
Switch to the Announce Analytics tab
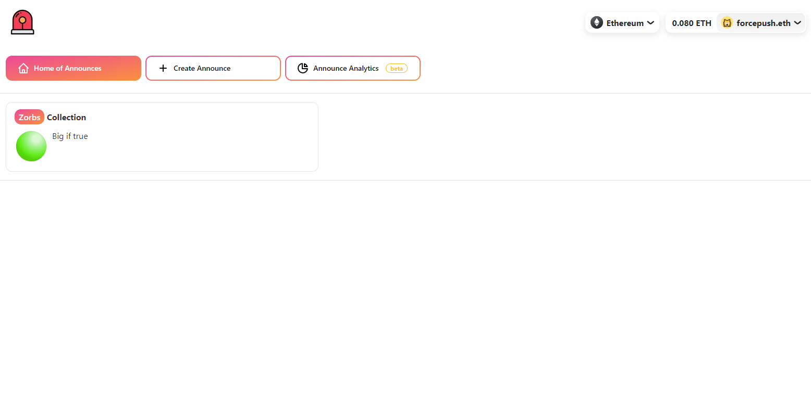[353, 68]
